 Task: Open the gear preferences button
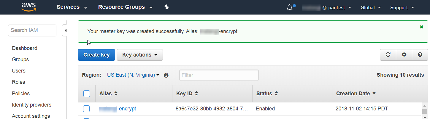[x=404, y=55]
